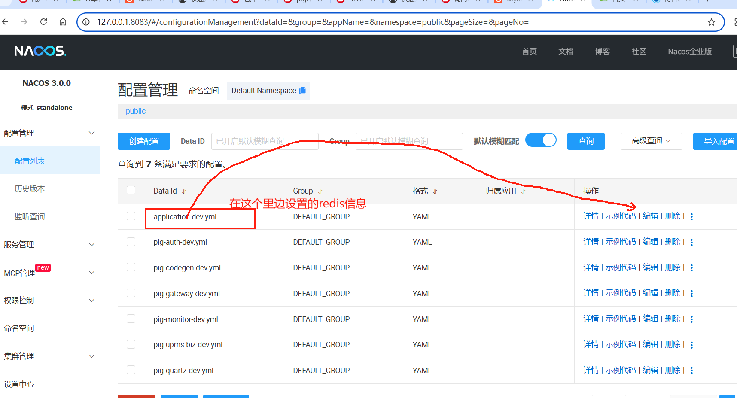737x398 pixels.
Task: Click 编辑 for pig-gateway-dev.yml
Action: 650,293
